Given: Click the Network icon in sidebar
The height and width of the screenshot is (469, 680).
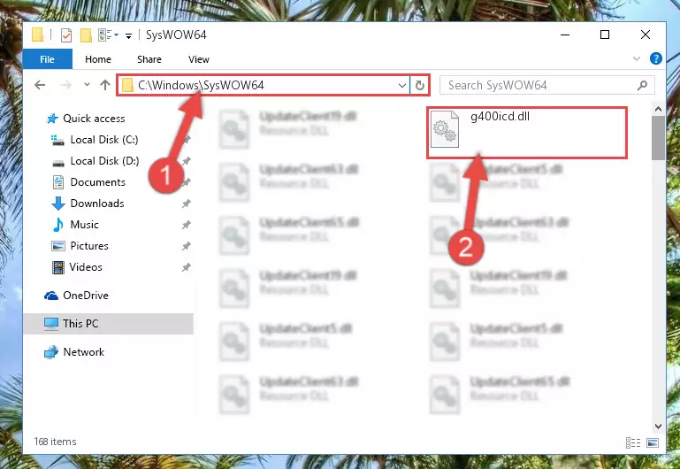Looking at the screenshot, I should 51,352.
